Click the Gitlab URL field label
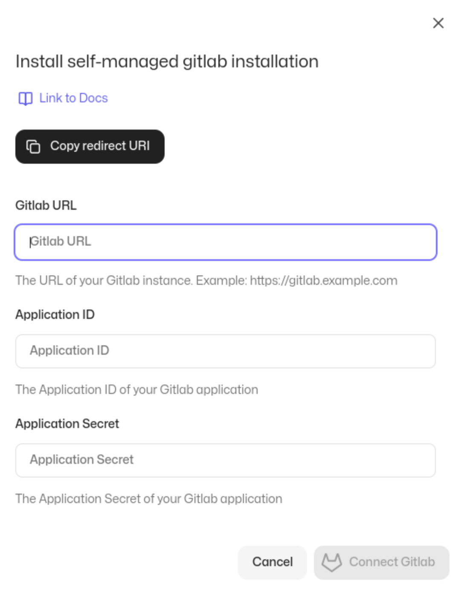This screenshot has width=464, height=596. (46, 205)
